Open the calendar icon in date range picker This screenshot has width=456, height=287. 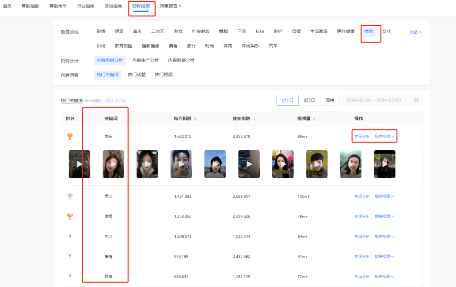416,100
